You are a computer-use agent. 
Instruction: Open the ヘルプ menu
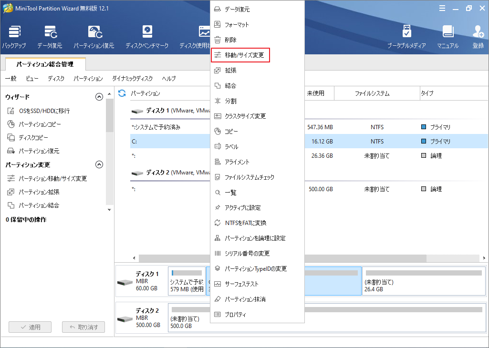click(169, 79)
